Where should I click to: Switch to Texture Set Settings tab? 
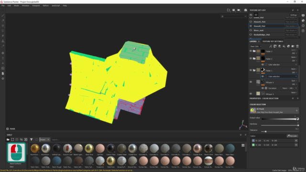coord(273,42)
